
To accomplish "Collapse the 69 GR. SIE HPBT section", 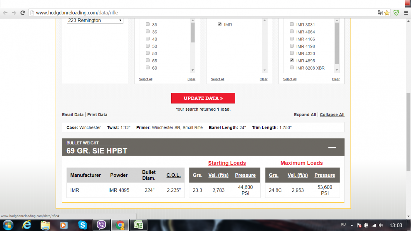I will click(x=332, y=147).
